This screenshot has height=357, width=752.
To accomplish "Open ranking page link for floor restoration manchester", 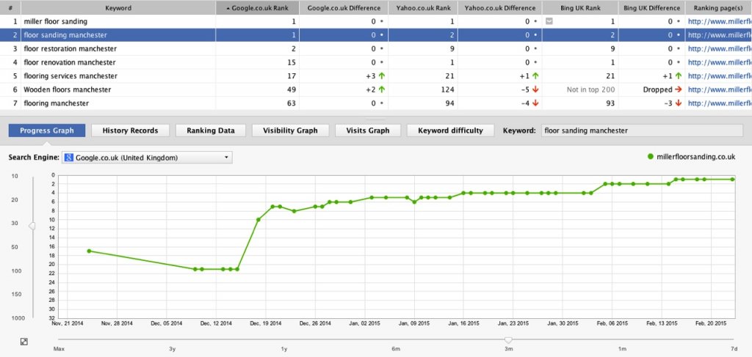I will [x=720, y=49].
